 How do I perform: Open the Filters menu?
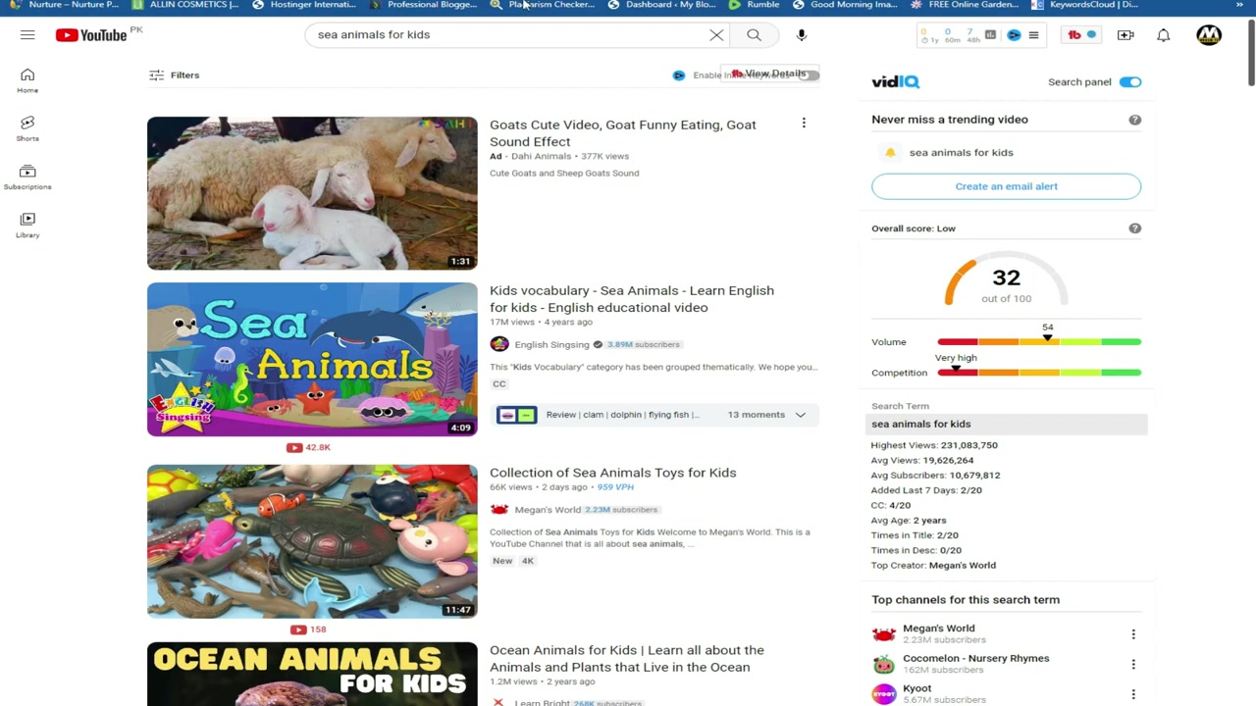pos(174,76)
